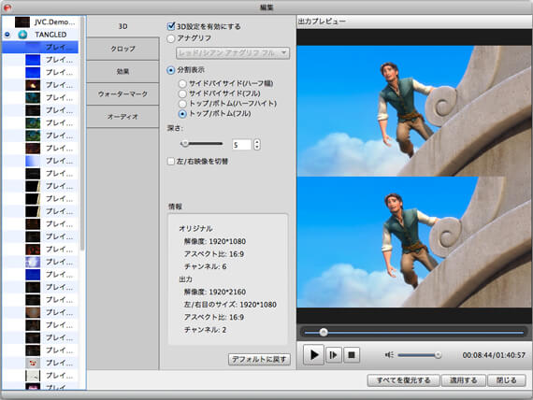533x400 pixels.
Task: Click the depth value stepper arrows
Action: pos(257,145)
